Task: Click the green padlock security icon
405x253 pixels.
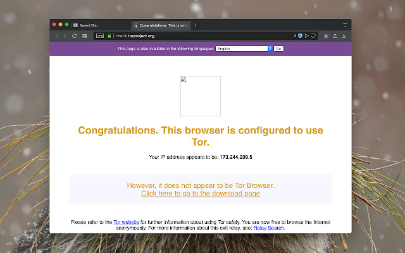Action: click(109, 36)
